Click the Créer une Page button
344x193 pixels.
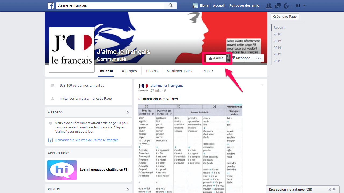285,17
